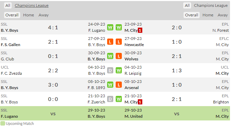This screenshot has width=231, height=130.
Task: Click the L badge beside Arsenal 08-10-23
Action: [119, 85]
